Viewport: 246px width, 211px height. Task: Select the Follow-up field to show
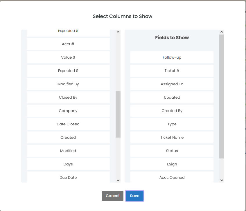[172, 57]
